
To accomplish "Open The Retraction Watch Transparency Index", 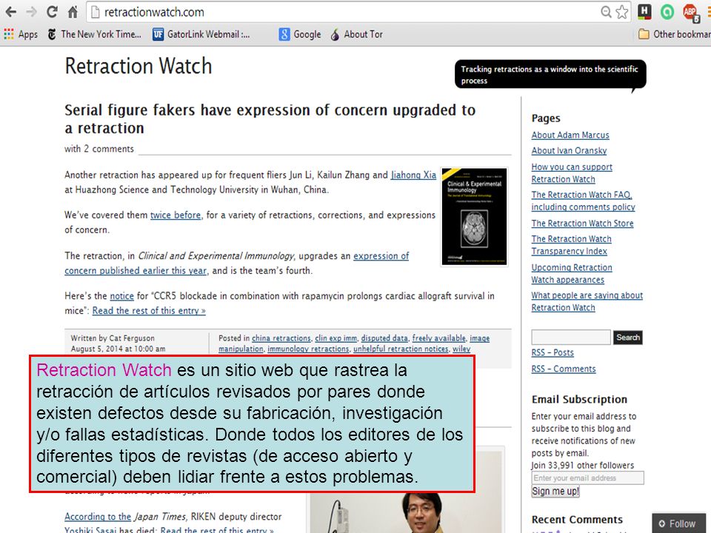I will pos(571,245).
